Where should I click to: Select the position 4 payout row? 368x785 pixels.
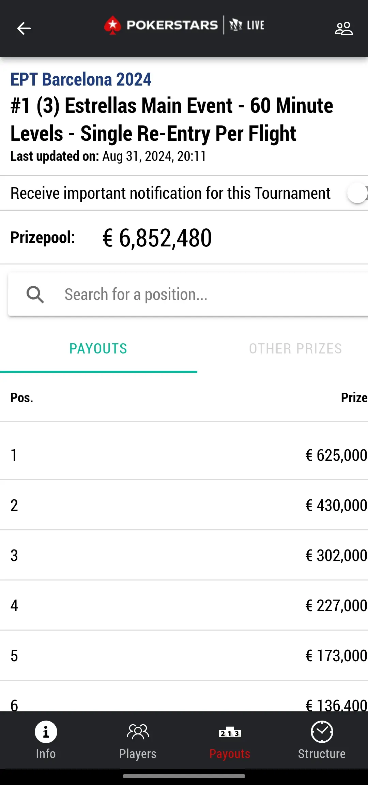tap(184, 605)
